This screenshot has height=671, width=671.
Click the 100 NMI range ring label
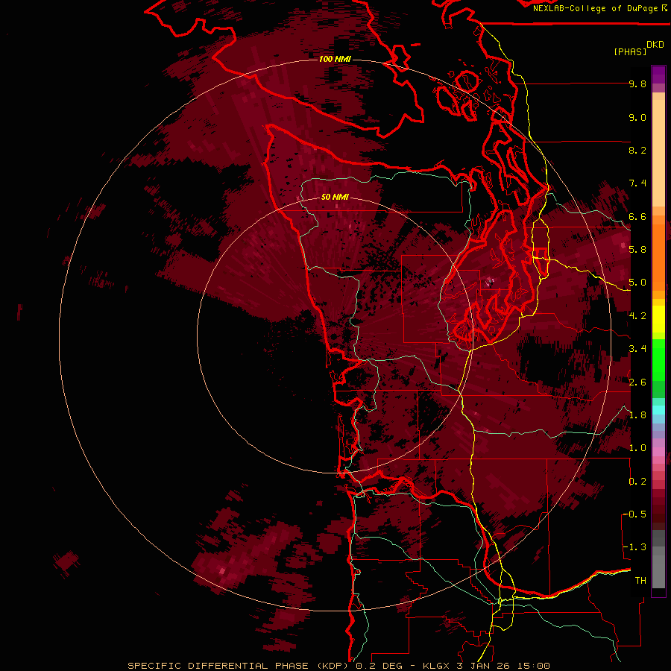point(335,59)
